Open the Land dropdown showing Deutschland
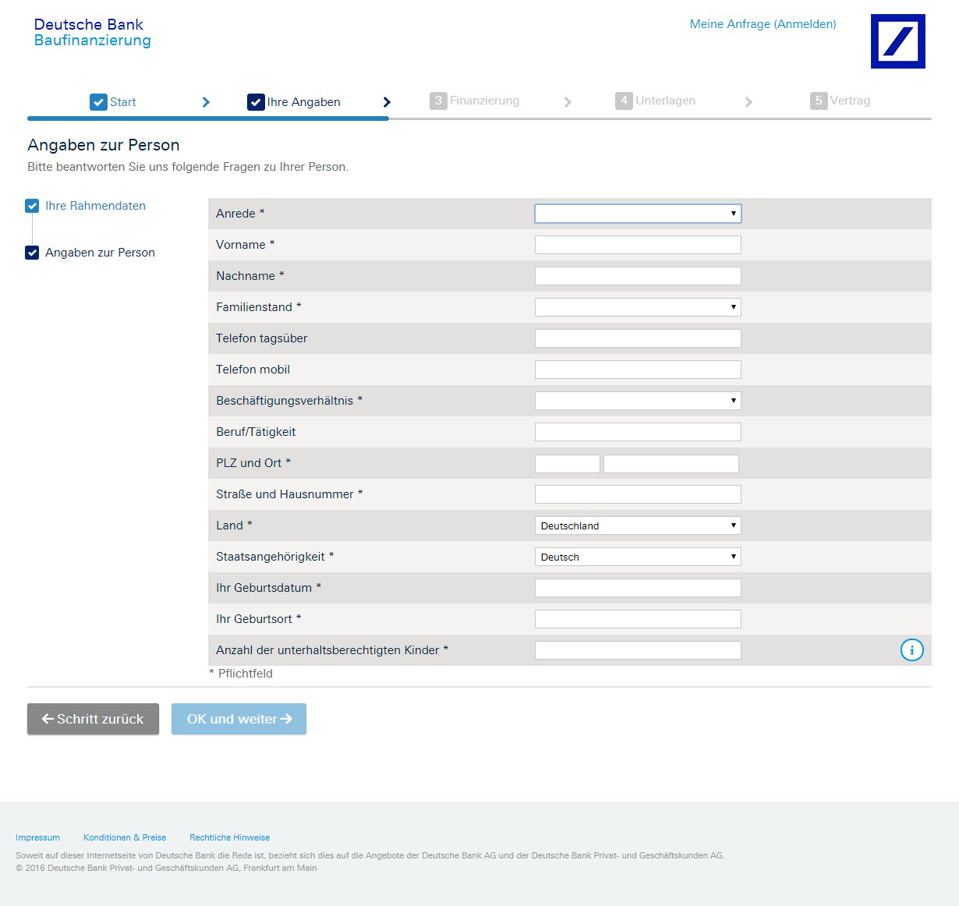The width and height of the screenshot is (959, 906). (x=638, y=526)
